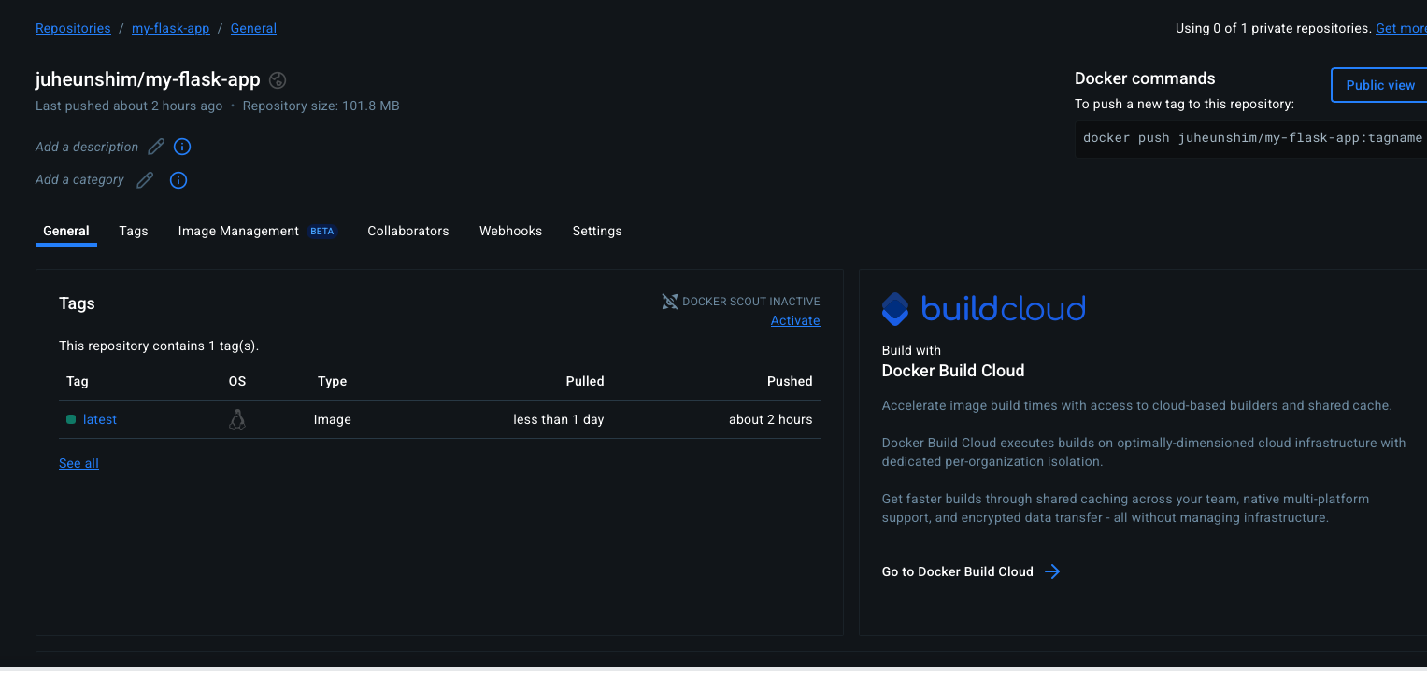The image size is (1427, 677).
Task: Click the less than 1 day pulled cell
Action: point(559,419)
